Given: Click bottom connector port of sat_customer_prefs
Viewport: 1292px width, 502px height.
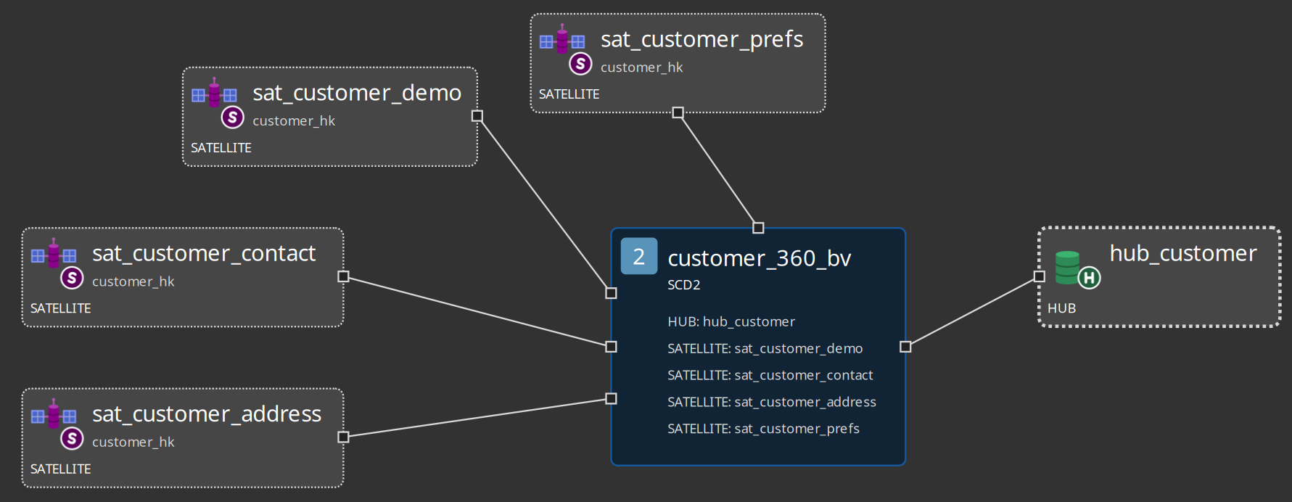Looking at the screenshot, I should click(678, 112).
